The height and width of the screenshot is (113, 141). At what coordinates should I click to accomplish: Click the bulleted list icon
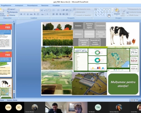tap(54, 10)
